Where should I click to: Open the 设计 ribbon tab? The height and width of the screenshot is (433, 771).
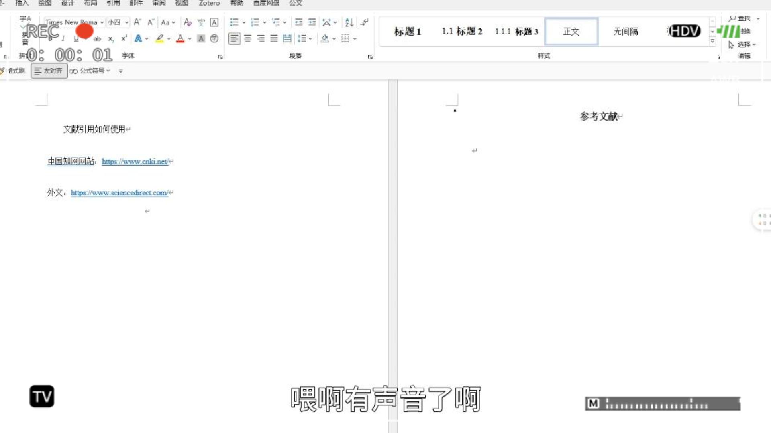[67, 3]
